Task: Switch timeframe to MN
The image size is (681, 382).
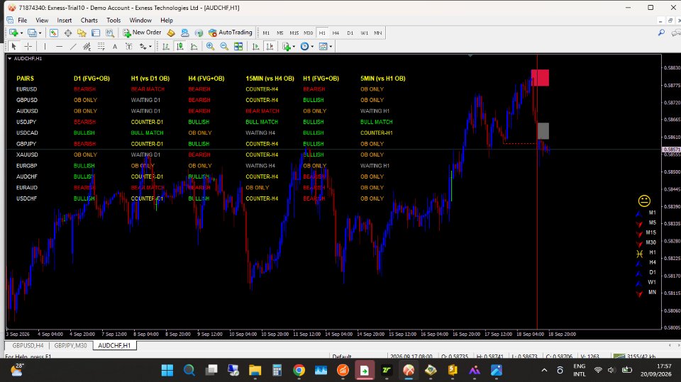Action: 378,33
